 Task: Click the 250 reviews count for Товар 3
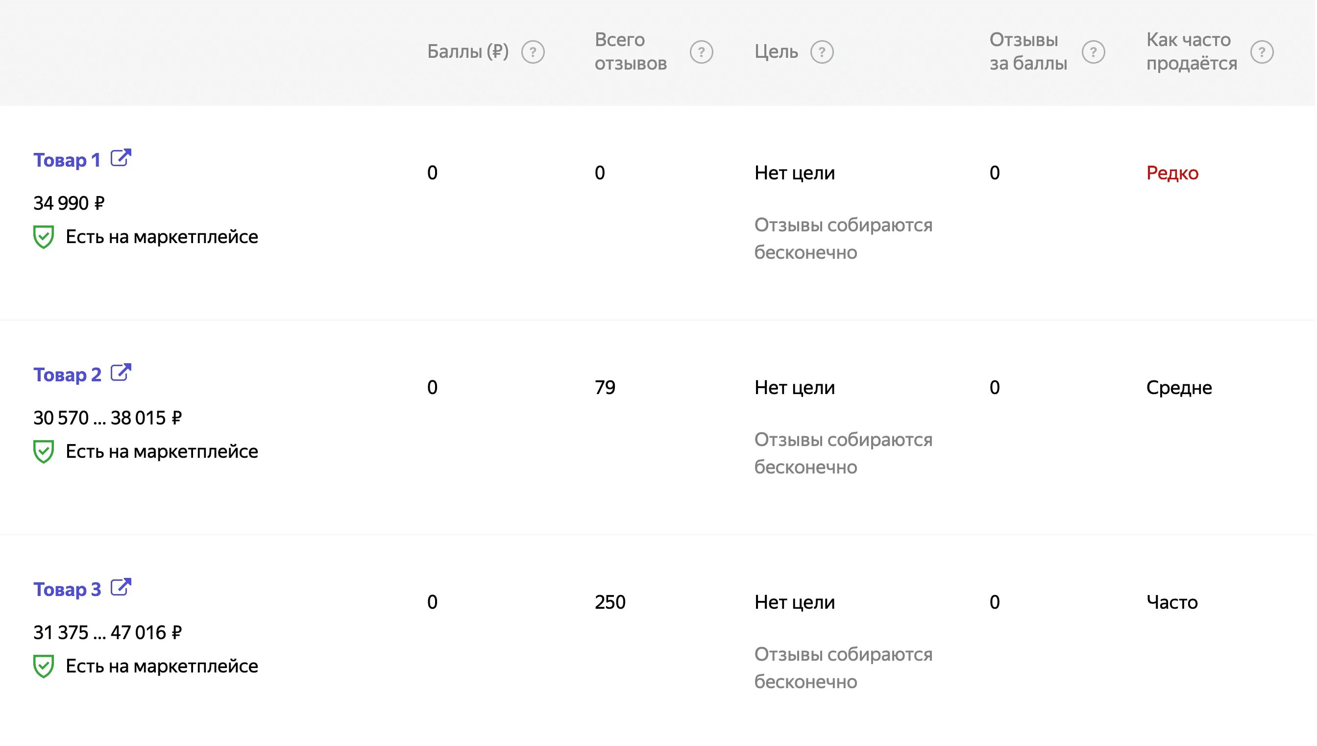coord(610,602)
